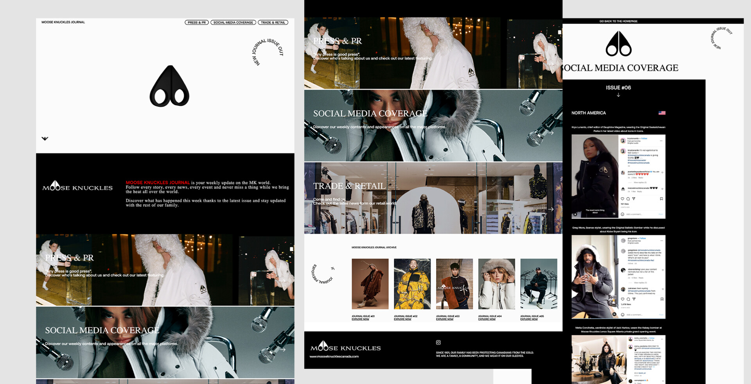Viewport: 751px width, 384px height.
Task: Click Explore Now under Journal Issue #01
Action: click(360, 319)
